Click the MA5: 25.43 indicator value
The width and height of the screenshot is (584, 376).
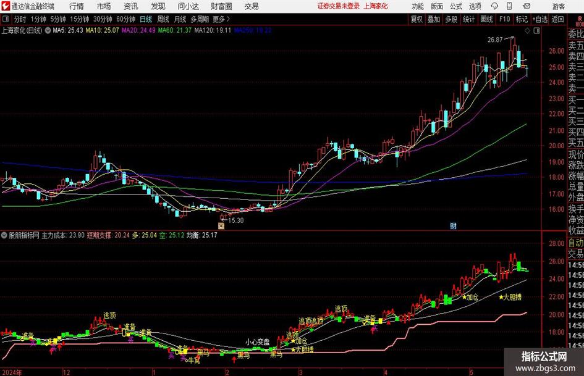click(68, 30)
